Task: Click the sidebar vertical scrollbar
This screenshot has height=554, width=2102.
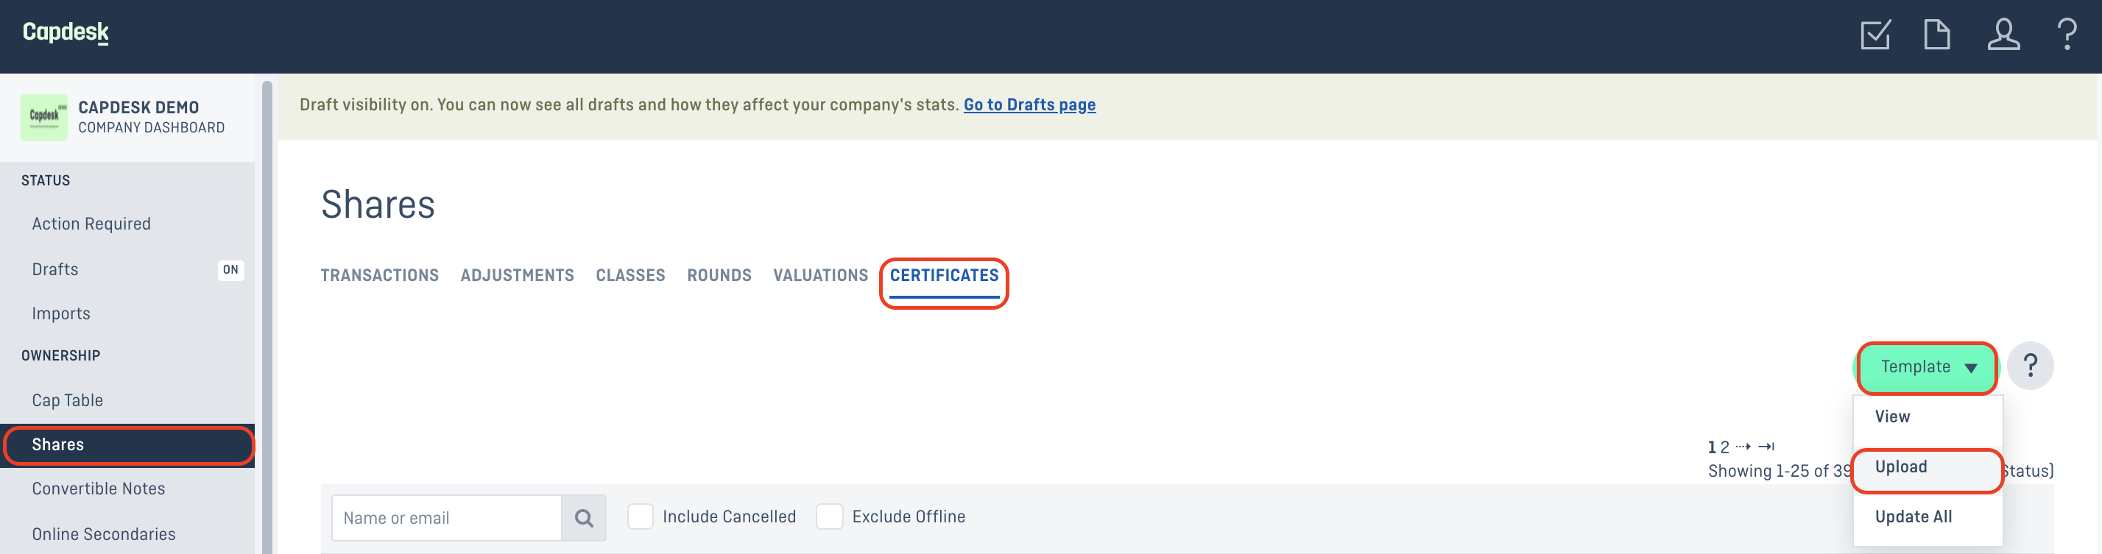Action: pyautogui.click(x=266, y=316)
